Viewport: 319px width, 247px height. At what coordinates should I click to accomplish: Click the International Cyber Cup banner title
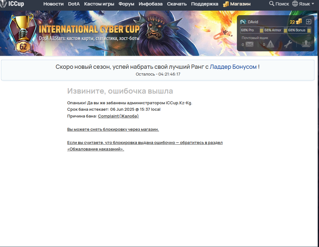[89, 29]
